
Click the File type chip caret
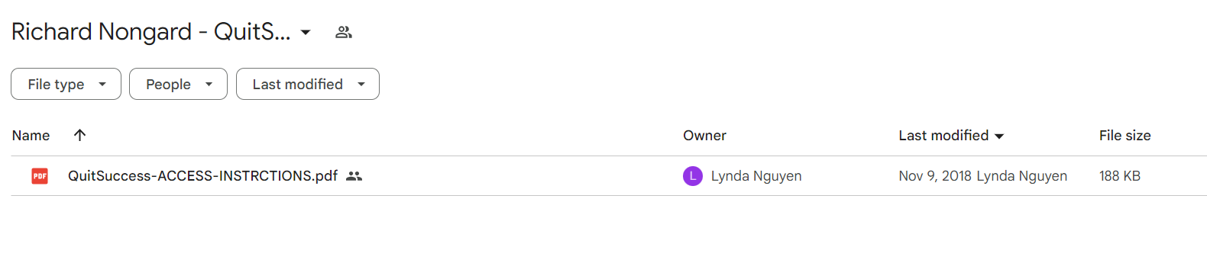coord(102,85)
